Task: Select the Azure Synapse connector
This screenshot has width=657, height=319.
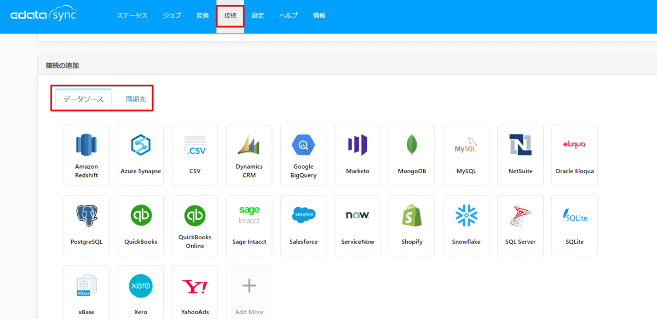Action: (140, 155)
